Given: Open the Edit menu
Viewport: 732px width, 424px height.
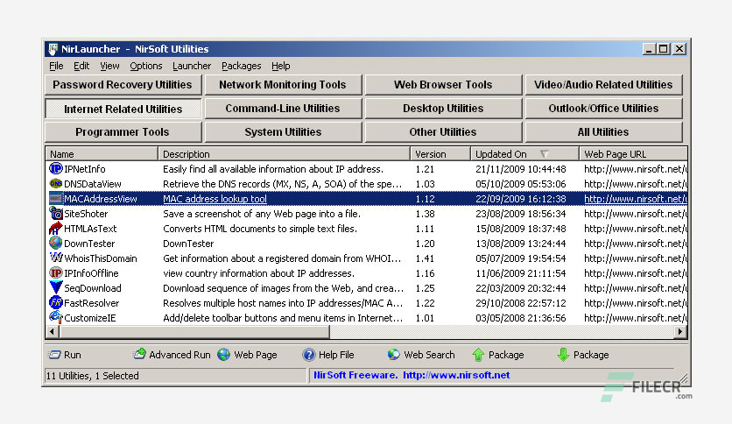Looking at the screenshot, I should point(81,66).
